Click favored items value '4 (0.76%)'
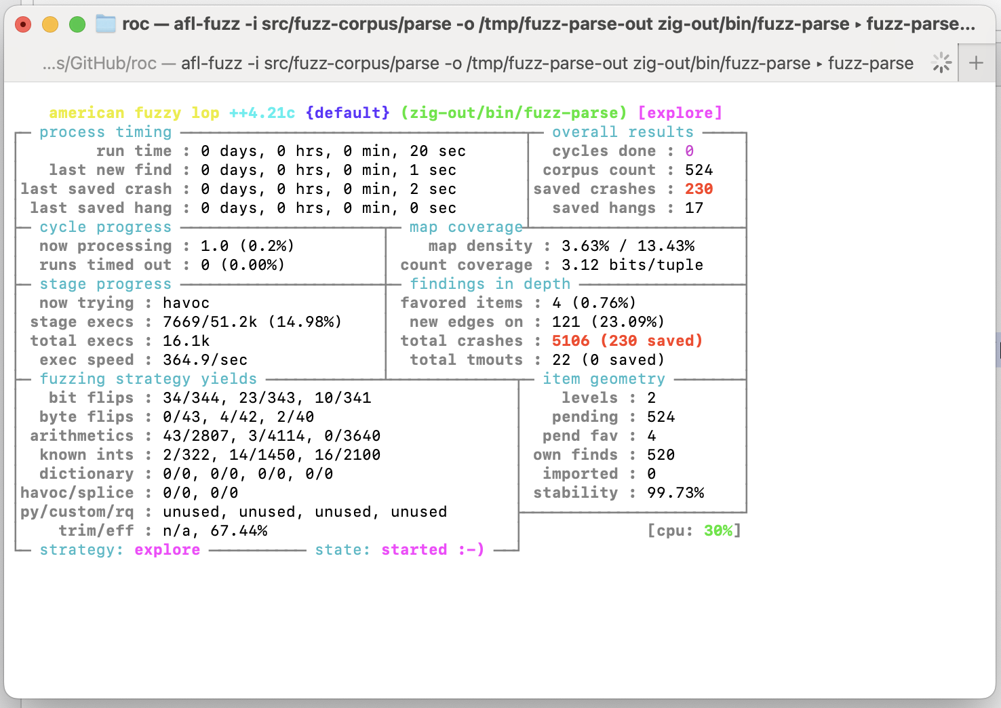 point(595,302)
